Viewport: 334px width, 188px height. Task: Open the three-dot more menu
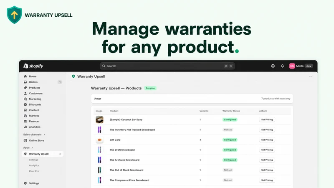click(x=311, y=76)
